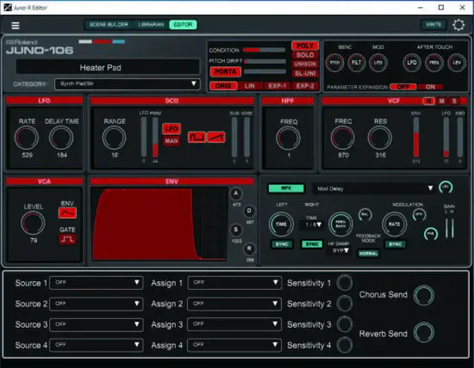The image size is (474, 368).
Task: Open the Mod Delay effect type dropdown
Action: click(374, 188)
